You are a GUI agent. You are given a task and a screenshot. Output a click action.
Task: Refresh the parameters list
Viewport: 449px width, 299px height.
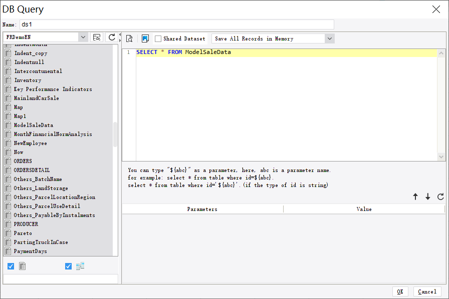tap(440, 197)
